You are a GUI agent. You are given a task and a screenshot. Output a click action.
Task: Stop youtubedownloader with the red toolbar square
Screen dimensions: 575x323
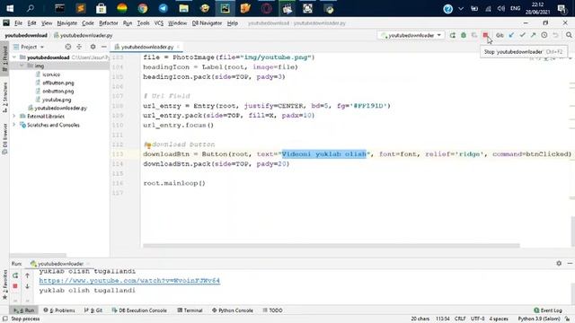[485, 35]
